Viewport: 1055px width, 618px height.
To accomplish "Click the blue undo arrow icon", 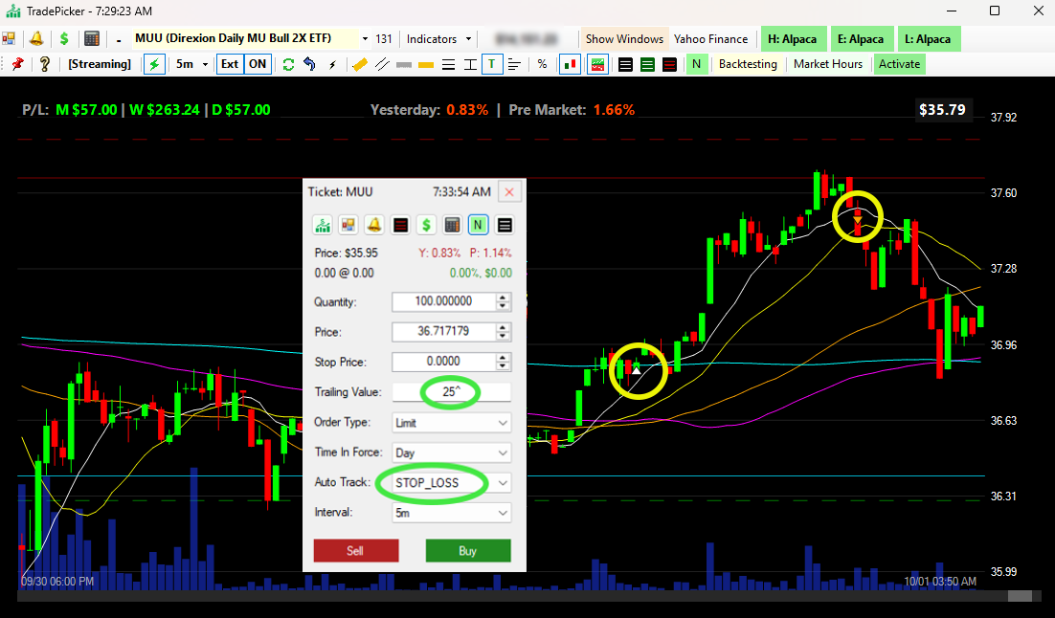I will tap(309, 64).
